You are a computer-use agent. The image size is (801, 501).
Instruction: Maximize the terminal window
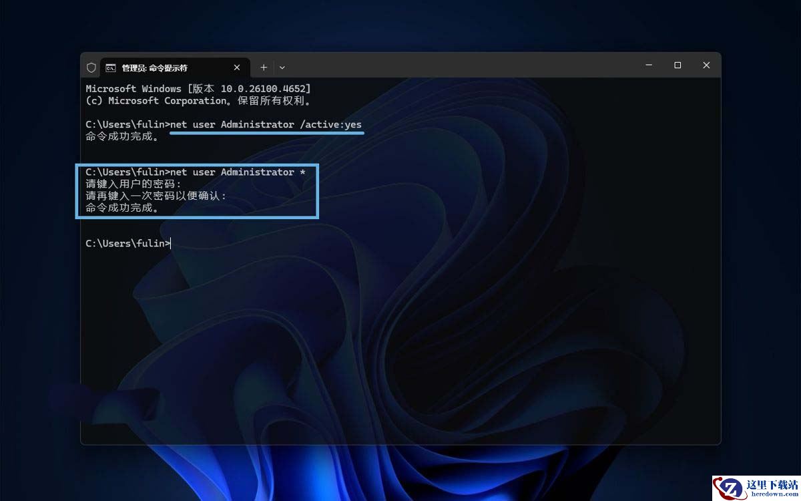tap(678, 65)
